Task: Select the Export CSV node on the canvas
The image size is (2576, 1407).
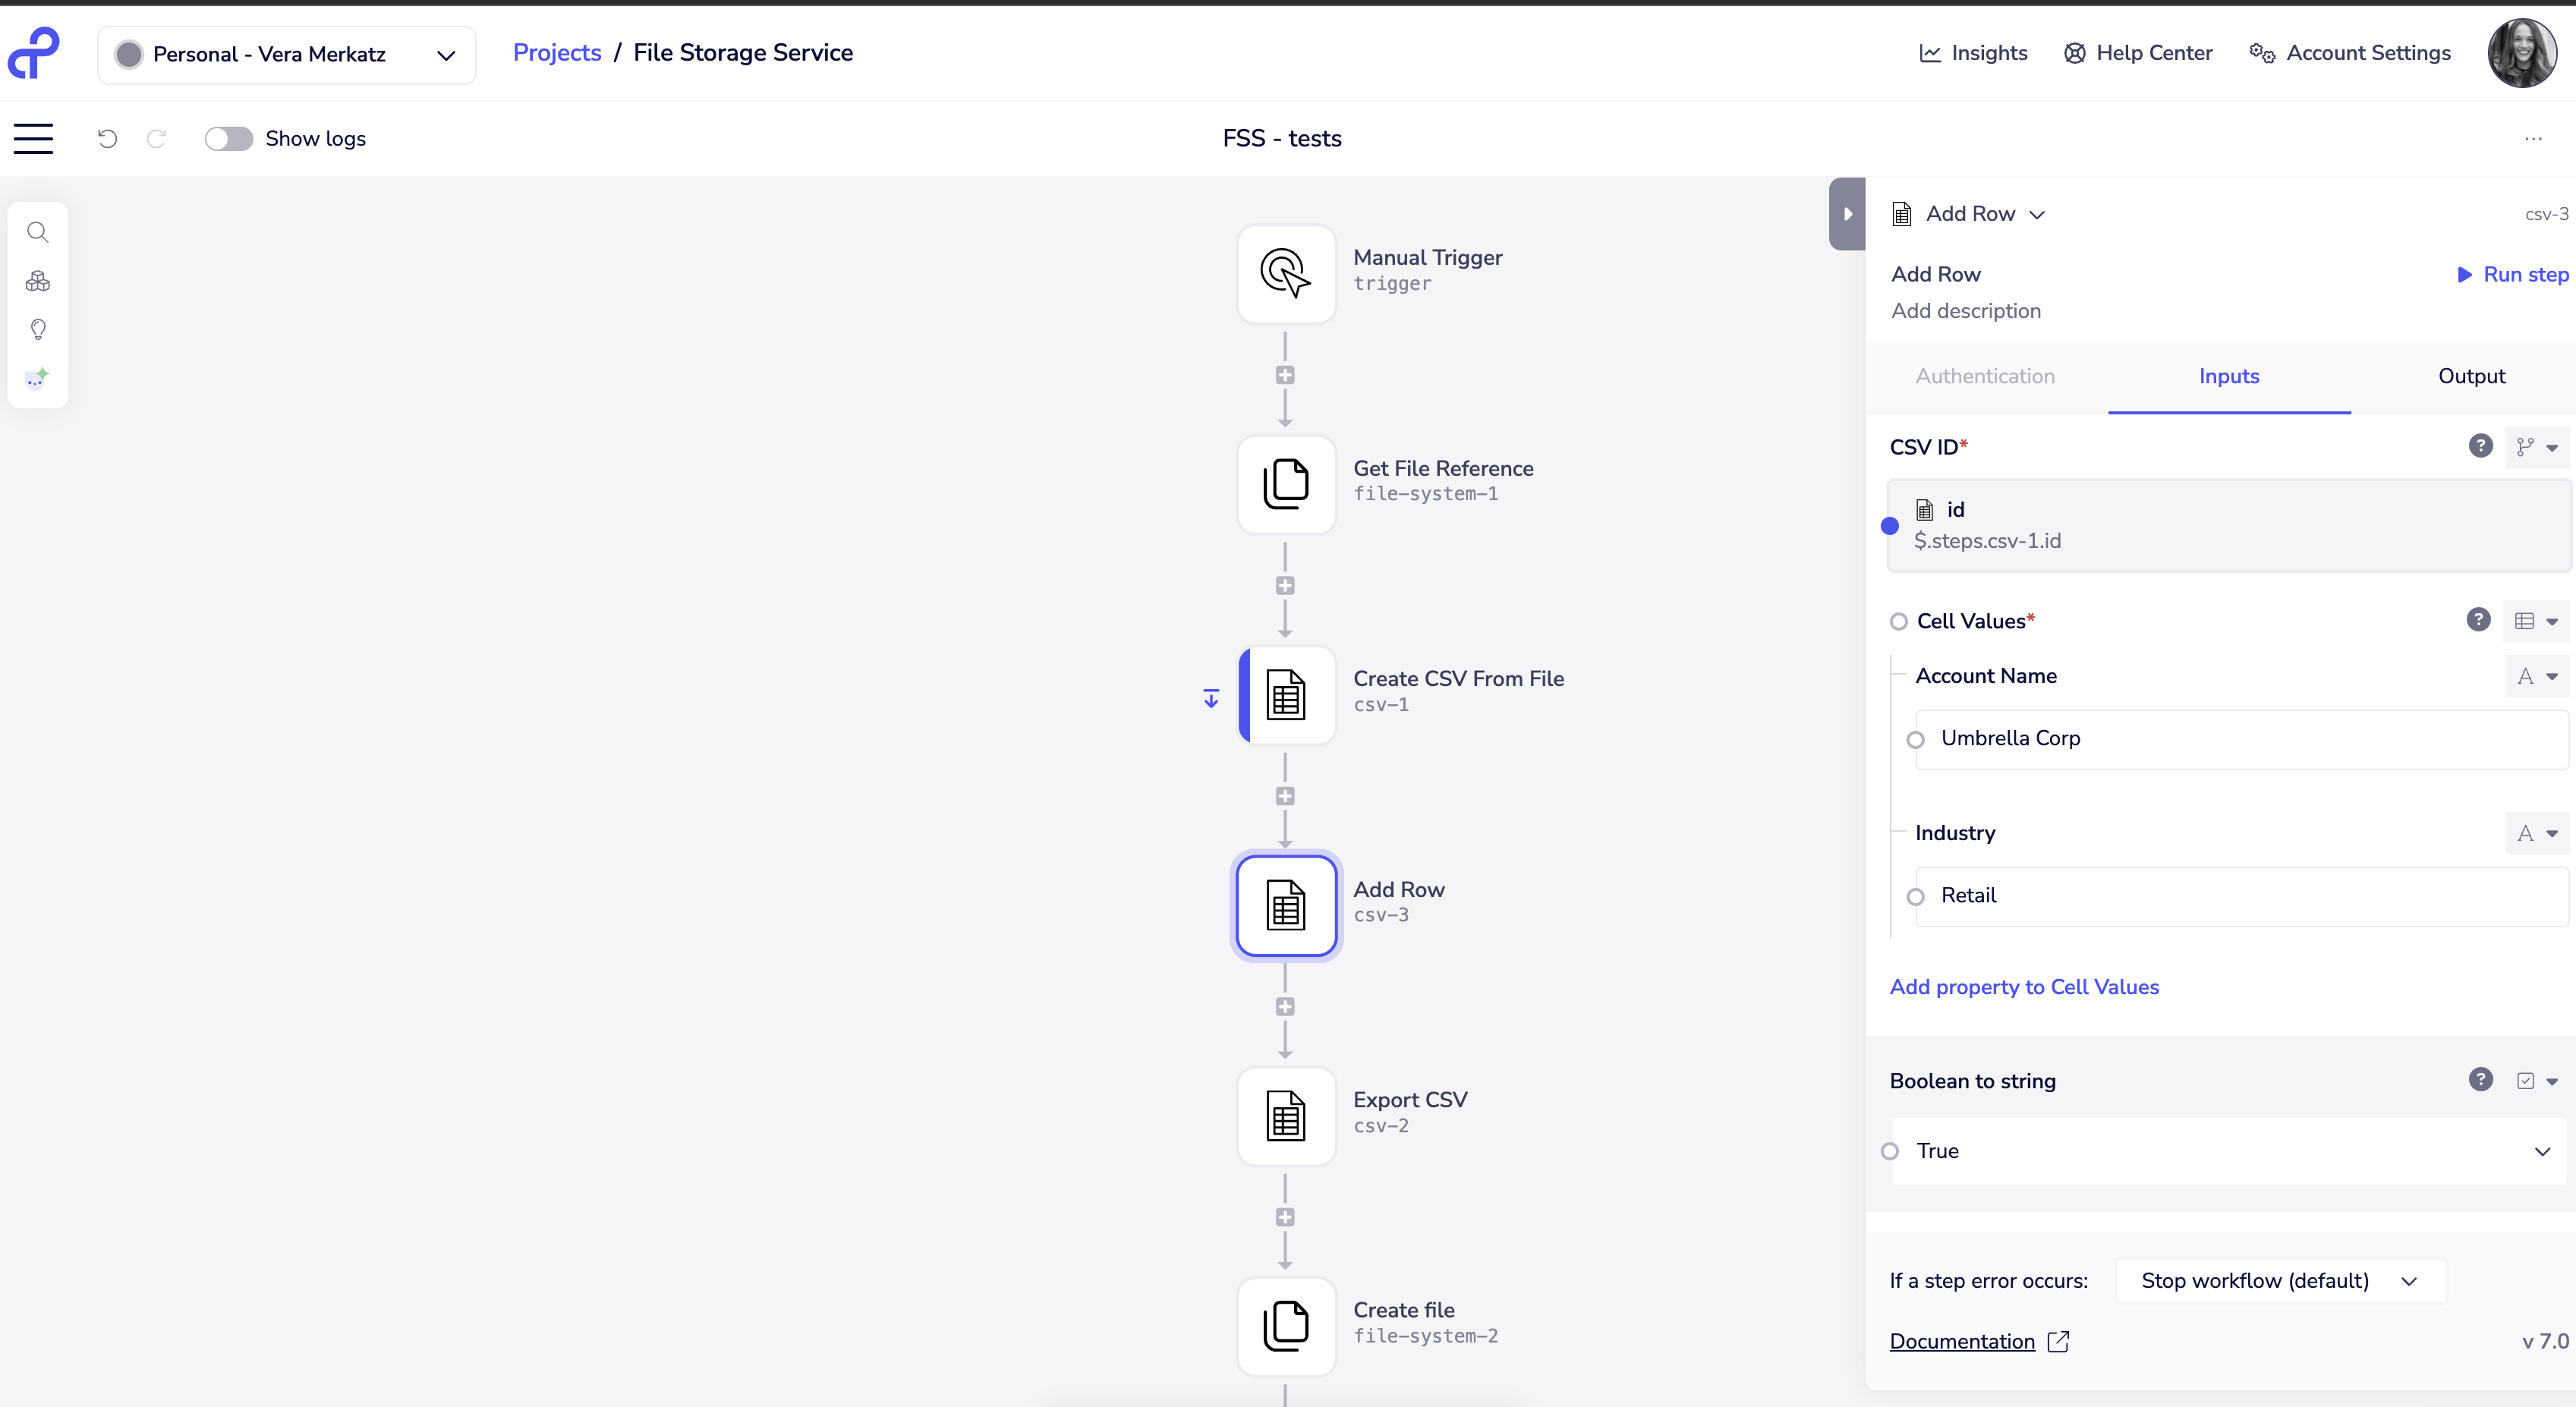Action: pyautogui.click(x=1285, y=1116)
